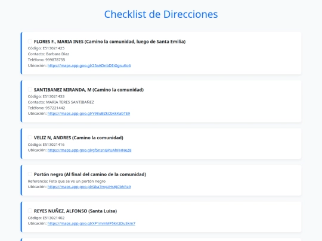Image resolution: width=322 pixels, height=241 pixels.
Task: Click the Checklist de Direcciones heading
Action: pyautogui.click(x=161, y=14)
